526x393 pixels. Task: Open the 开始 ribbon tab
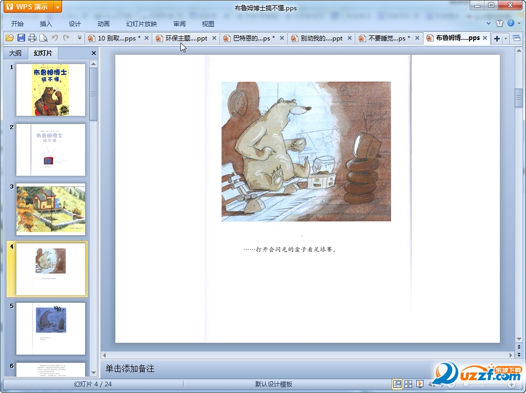click(x=17, y=24)
